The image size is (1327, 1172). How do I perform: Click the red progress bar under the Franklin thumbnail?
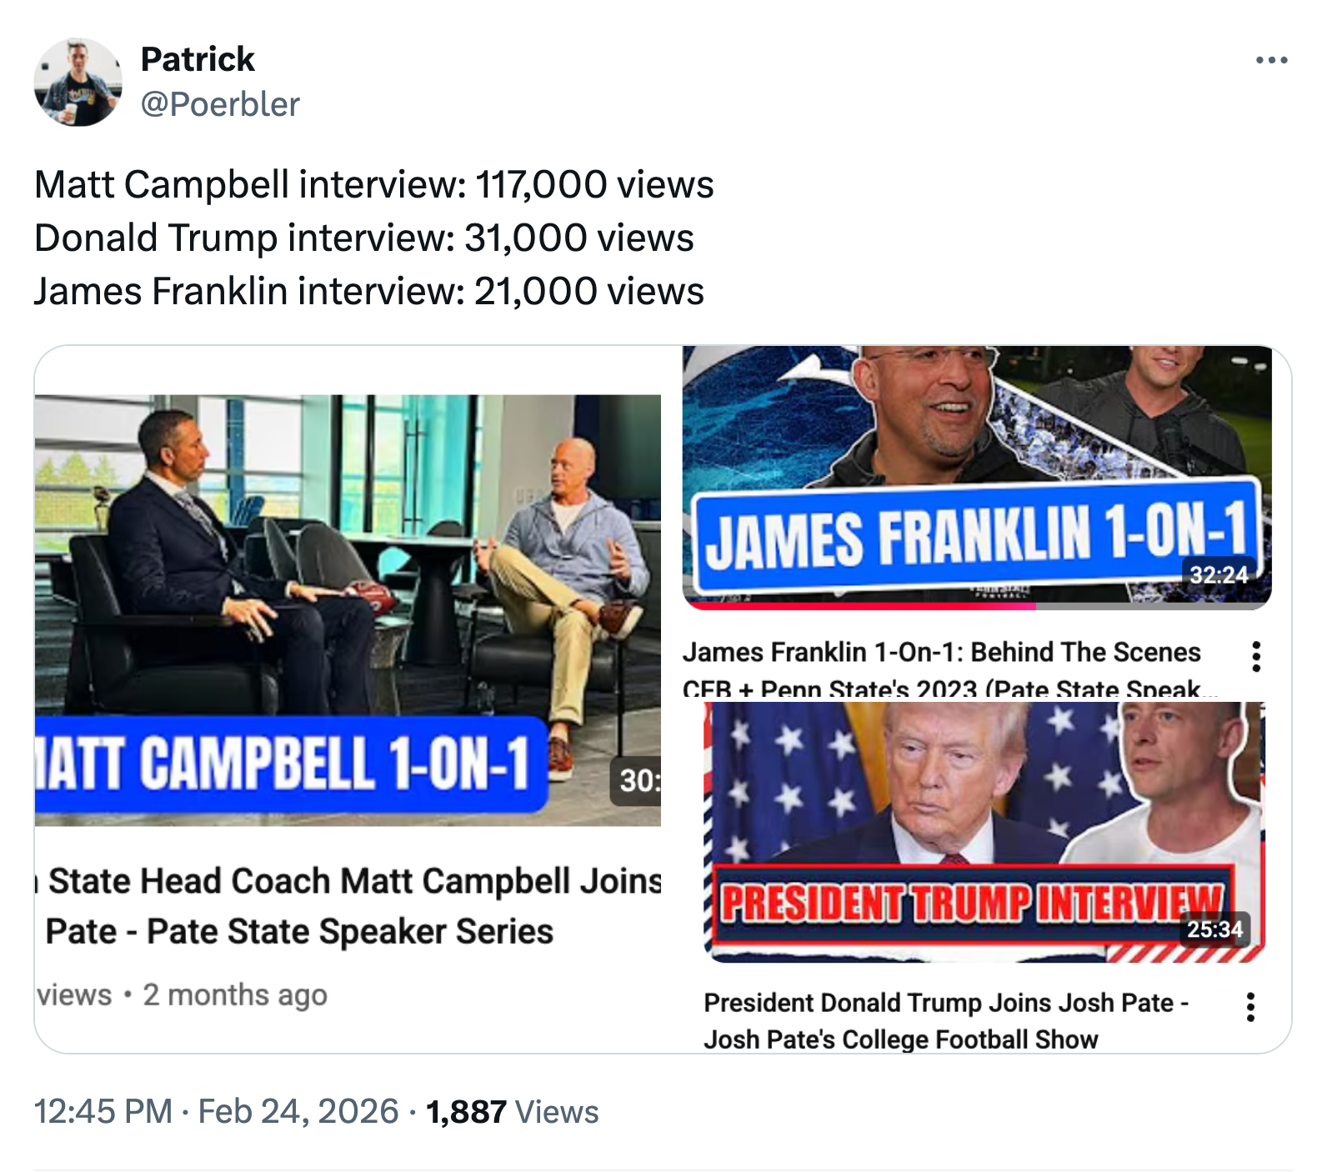[x=859, y=606]
